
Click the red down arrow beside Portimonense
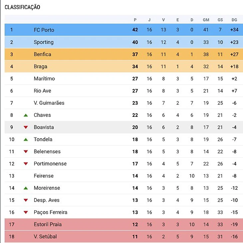click(x=26, y=164)
